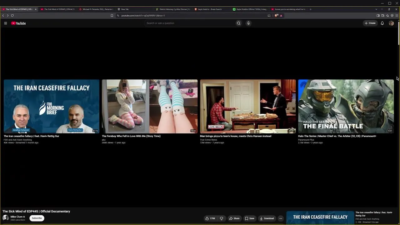The width and height of the screenshot is (400, 225).
Task: Click the '246K subscribers' text
Action: (x=18, y=220)
